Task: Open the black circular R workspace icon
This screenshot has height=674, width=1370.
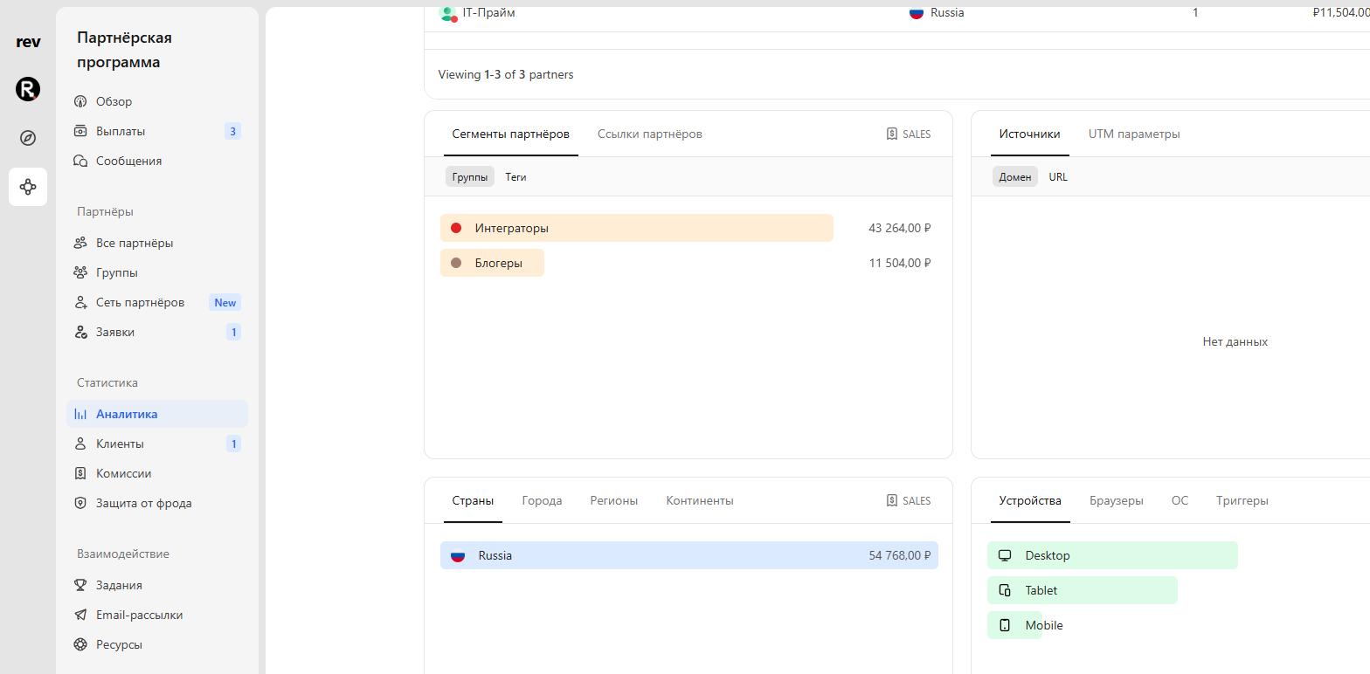Action: (x=28, y=89)
